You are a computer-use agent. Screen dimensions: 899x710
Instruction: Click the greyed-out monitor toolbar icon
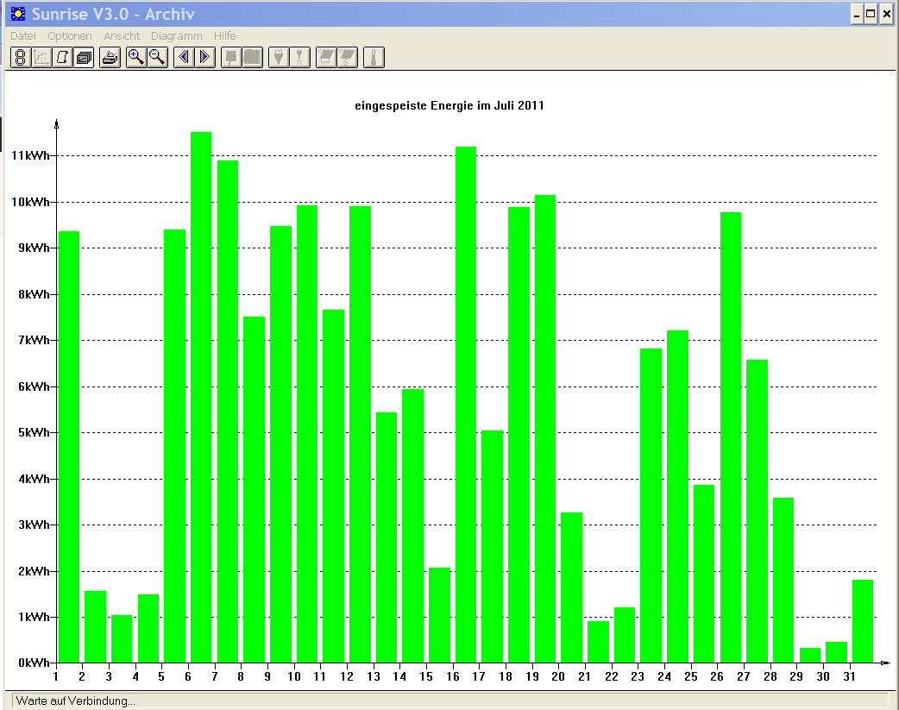[x=231, y=57]
